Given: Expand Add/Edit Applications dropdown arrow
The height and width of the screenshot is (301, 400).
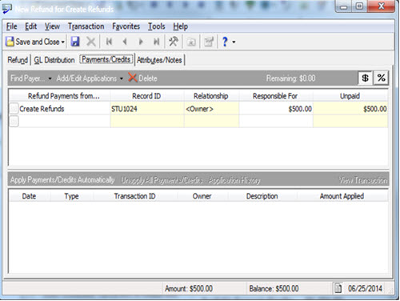Looking at the screenshot, I should tap(122, 78).
